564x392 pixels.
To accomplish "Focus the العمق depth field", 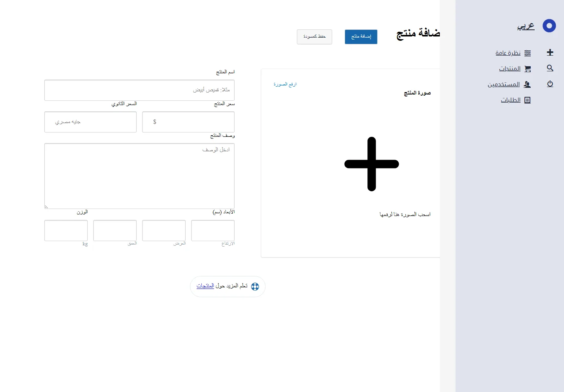I will [x=115, y=230].
